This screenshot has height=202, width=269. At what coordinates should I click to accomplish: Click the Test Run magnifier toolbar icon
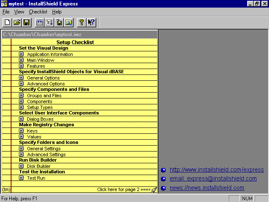(x=69, y=22)
